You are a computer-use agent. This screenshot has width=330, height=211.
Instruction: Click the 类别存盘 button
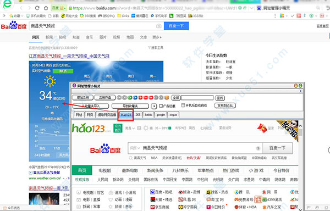[x=105, y=97]
